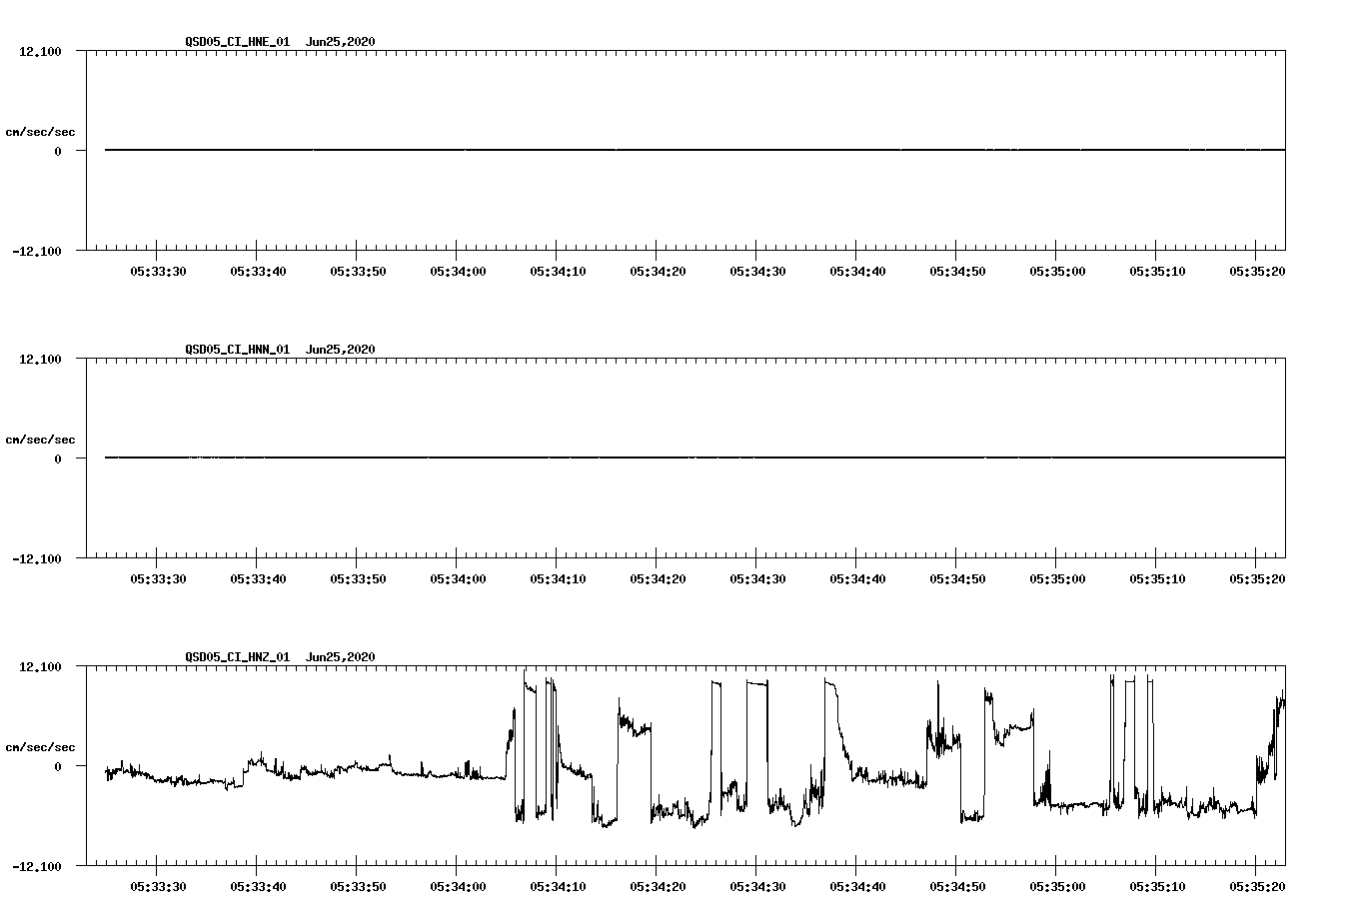Viewport: 1357px width, 923px height.
Task: Click the Jun25,2020 date on the HNE plot
Action: pyautogui.click(x=341, y=42)
